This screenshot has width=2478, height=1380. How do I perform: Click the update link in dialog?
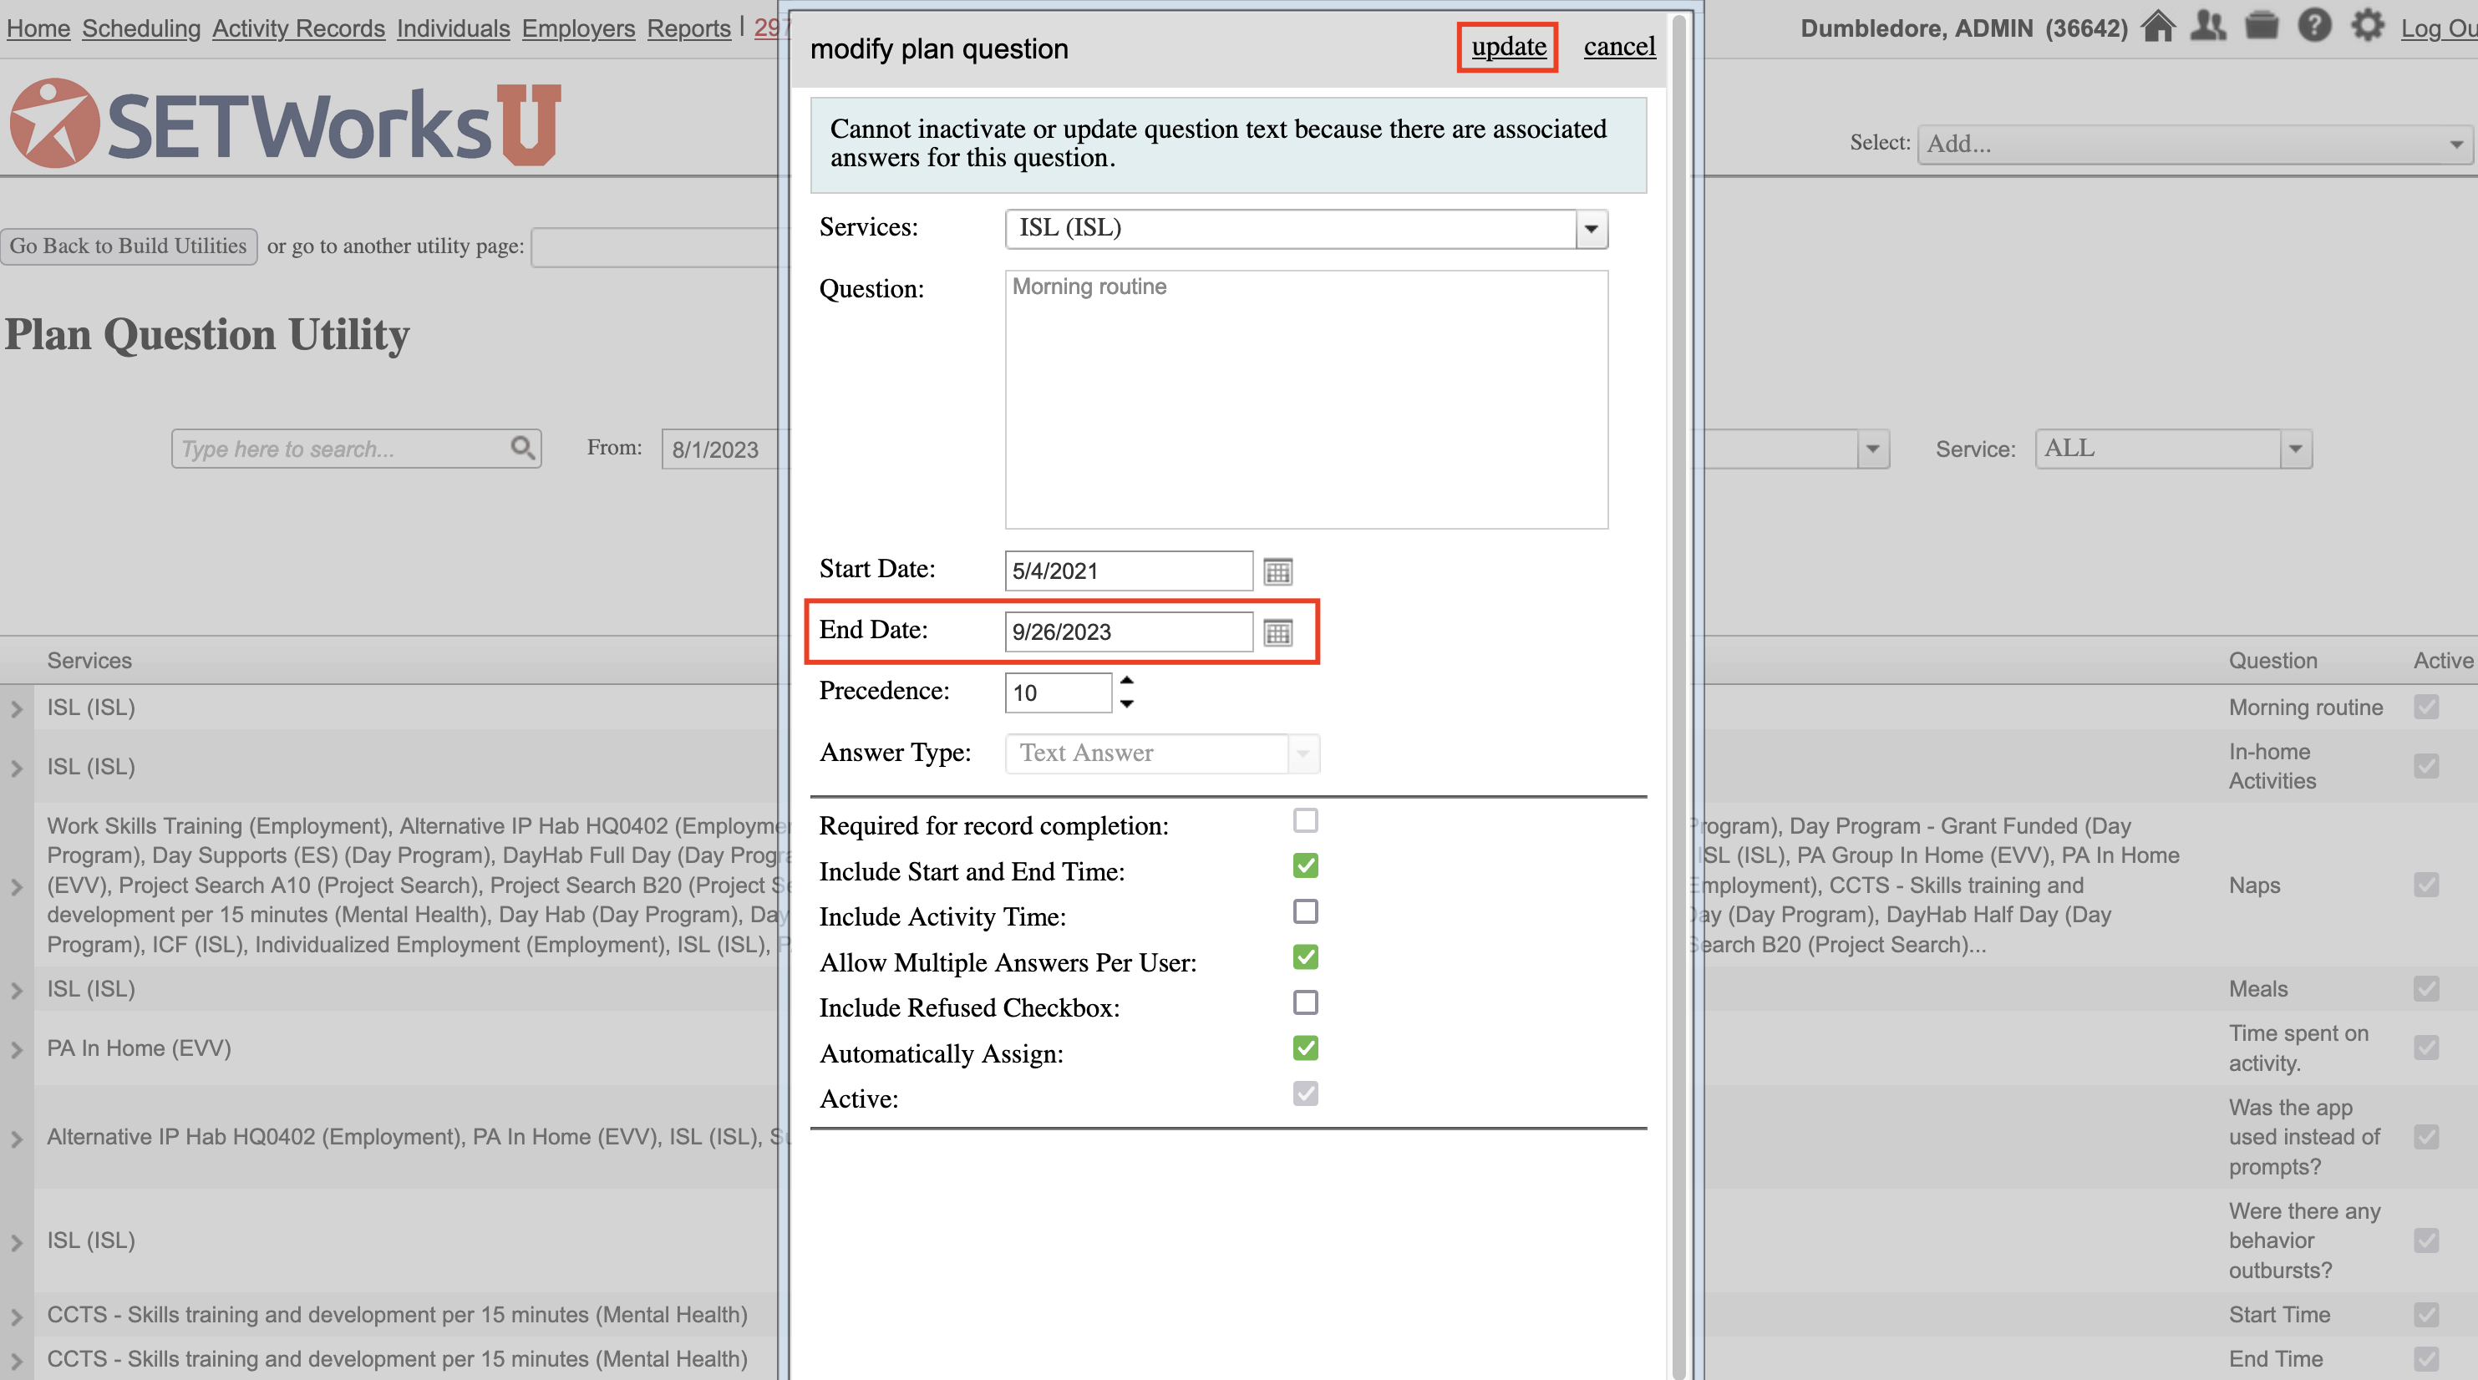click(x=1508, y=46)
